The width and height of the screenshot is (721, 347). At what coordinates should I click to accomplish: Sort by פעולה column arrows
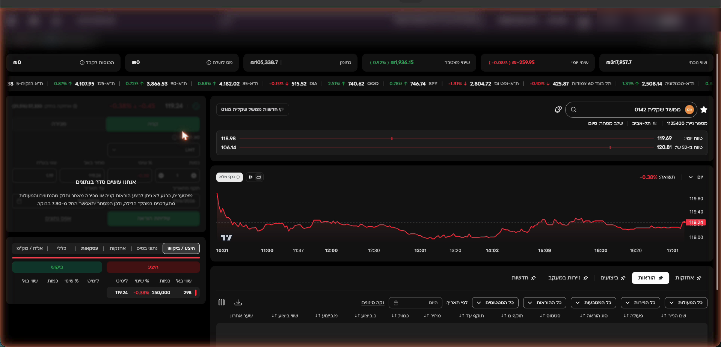(x=626, y=316)
